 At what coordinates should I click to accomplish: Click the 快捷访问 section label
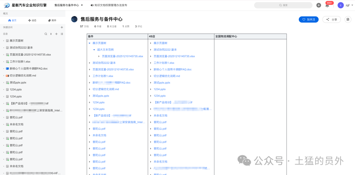click(x=8, y=27)
